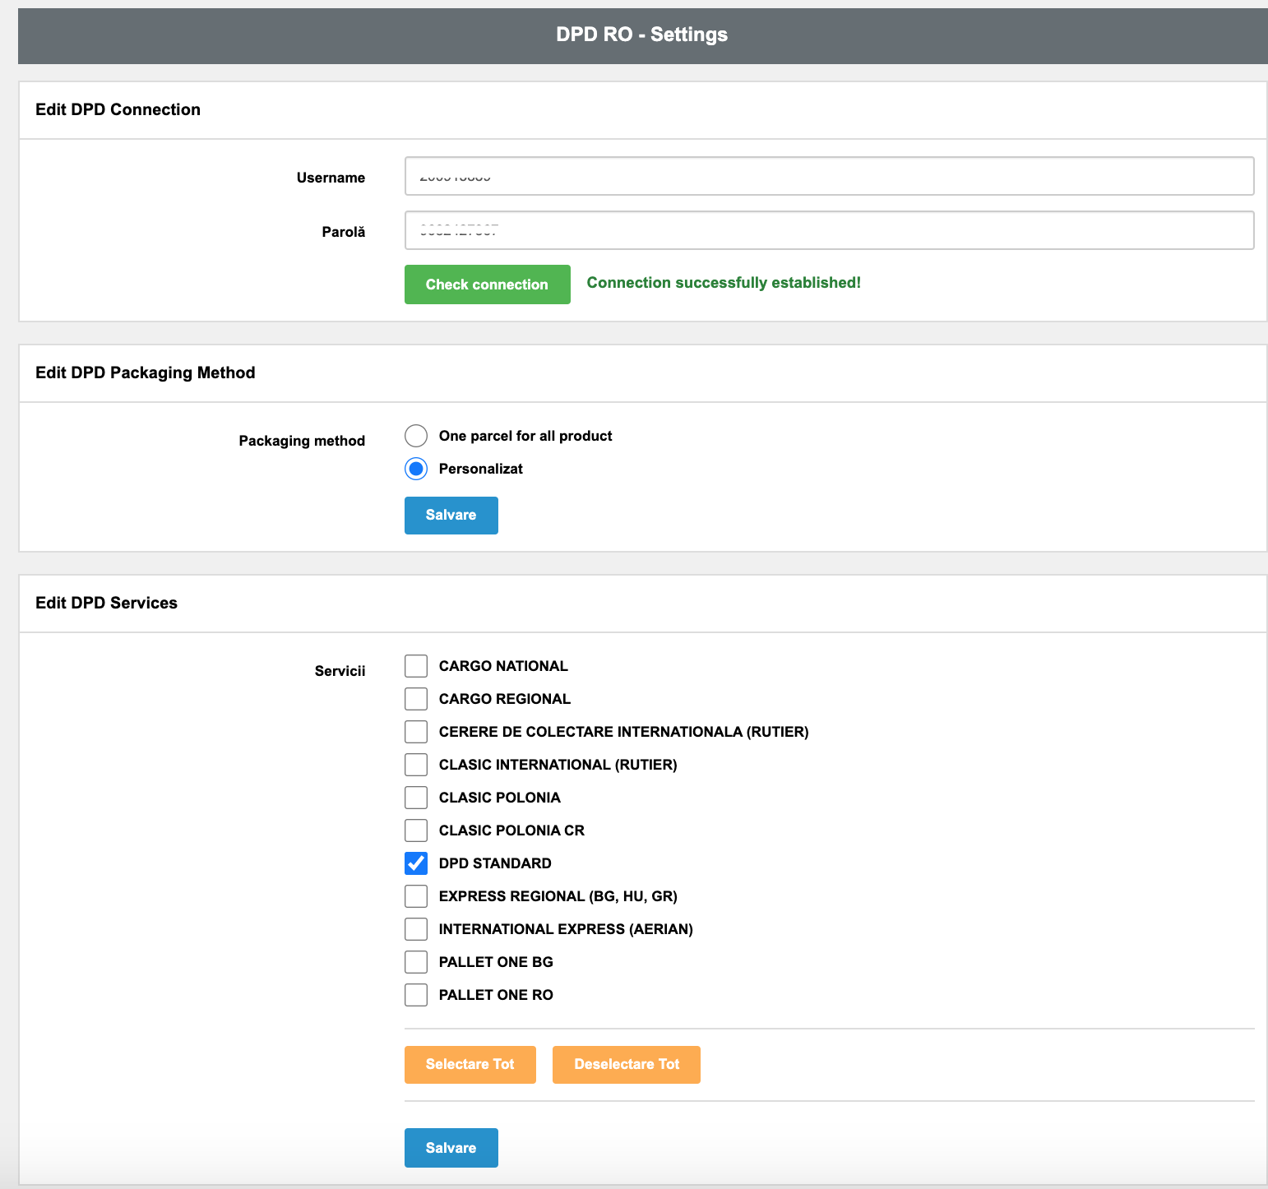
Task: Enable EXPRESS REGIONAL (BG, HU, GR) checkbox
Action: coord(416,896)
